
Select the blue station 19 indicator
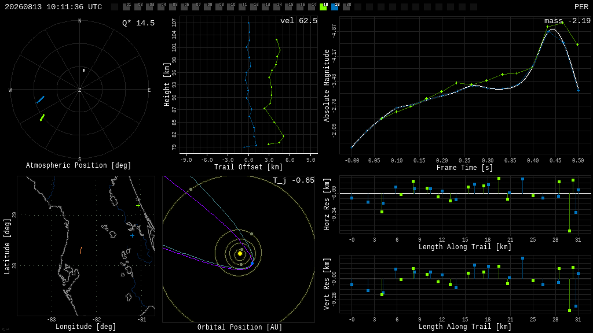pos(335,6)
